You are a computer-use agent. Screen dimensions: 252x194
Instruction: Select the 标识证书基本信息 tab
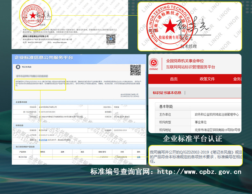pos(167,93)
